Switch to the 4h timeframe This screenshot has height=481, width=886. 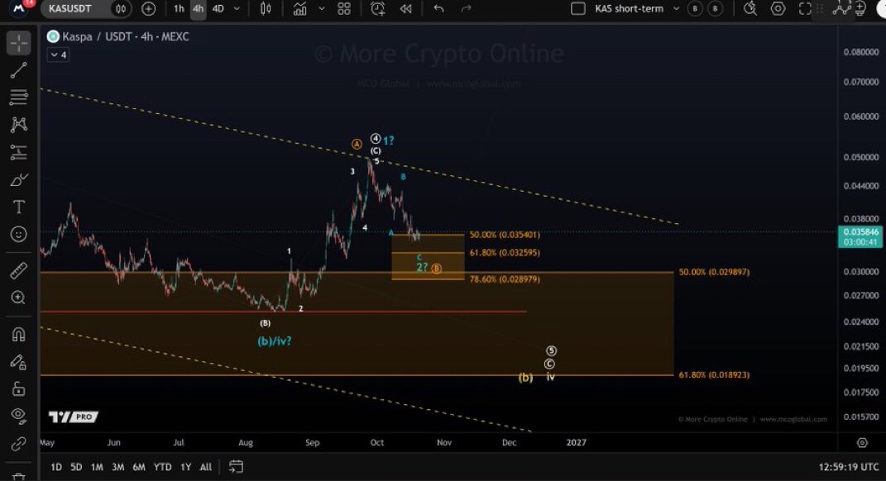198,8
